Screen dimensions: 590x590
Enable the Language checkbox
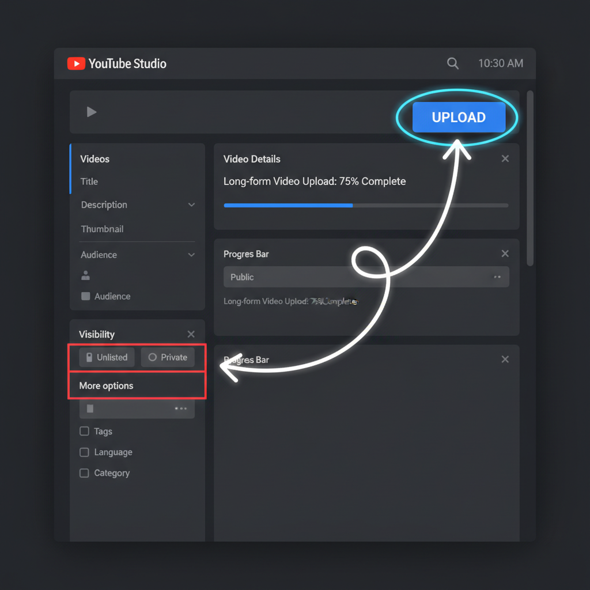click(84, 452)
